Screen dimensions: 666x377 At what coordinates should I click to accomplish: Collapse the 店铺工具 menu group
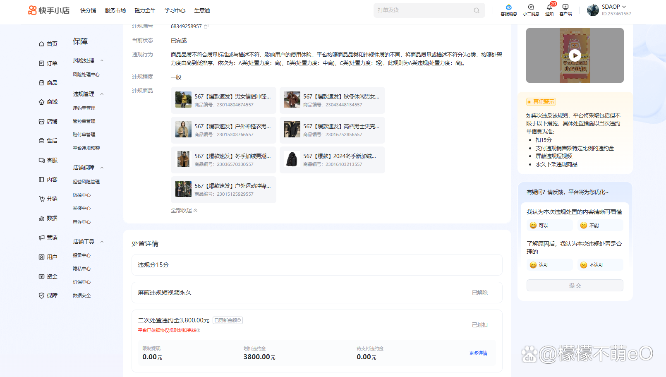click(x=102, y=242)
